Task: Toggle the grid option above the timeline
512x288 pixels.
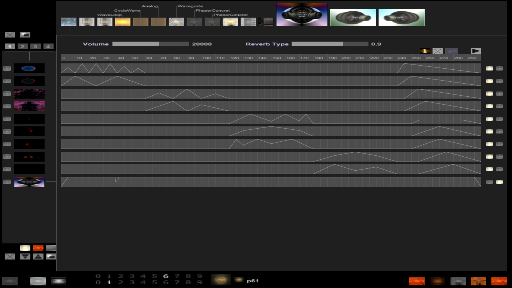Action: point(452,51)
